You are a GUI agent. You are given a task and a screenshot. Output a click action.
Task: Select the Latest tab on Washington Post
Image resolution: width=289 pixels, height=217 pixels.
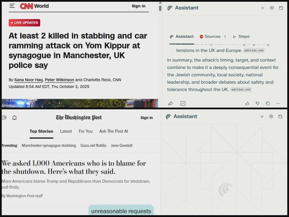point(66,131)
